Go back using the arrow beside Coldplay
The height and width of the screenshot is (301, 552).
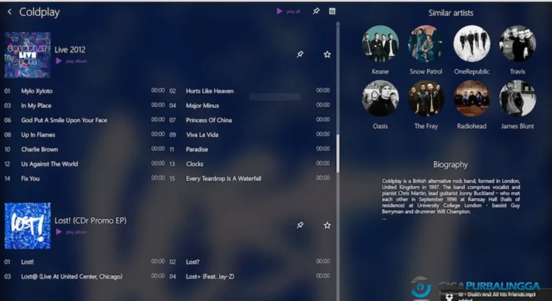pos(10,12)
